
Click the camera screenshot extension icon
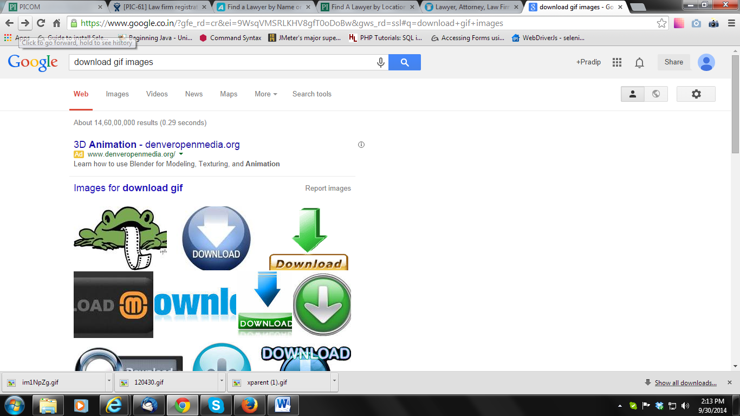tap(696, 23)
